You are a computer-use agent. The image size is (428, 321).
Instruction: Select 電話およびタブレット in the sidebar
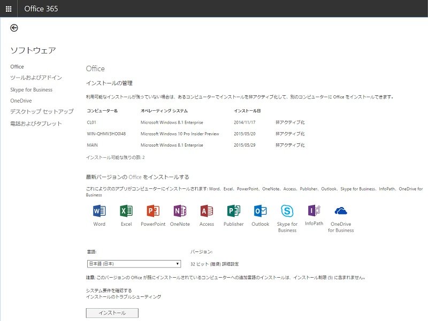click(x=36, y=124)
